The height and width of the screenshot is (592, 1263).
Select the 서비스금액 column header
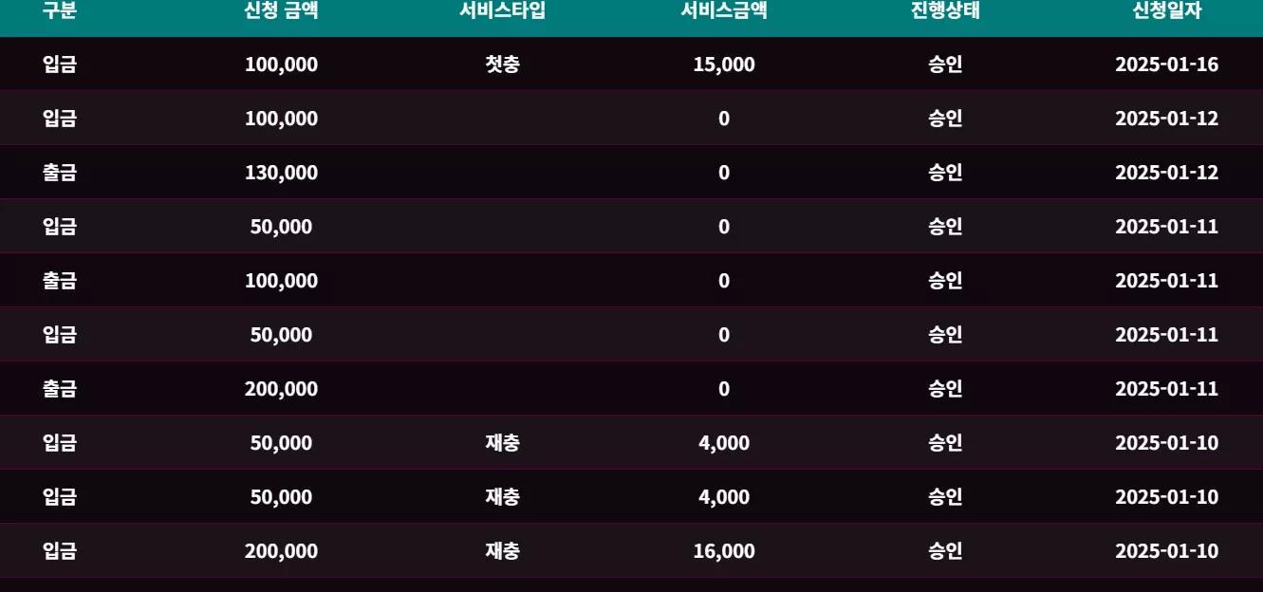pos(724,11)
